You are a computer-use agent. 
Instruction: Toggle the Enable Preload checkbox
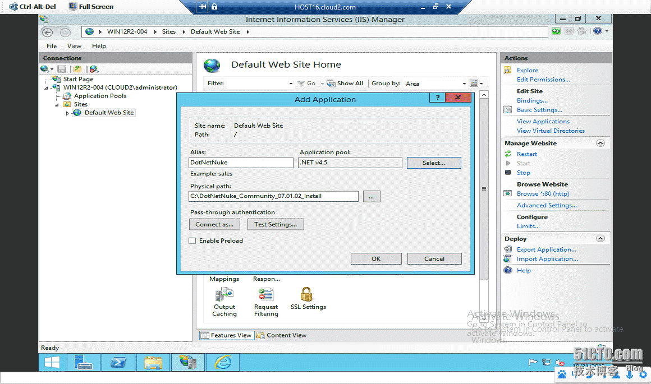click(x=192, y=240)
